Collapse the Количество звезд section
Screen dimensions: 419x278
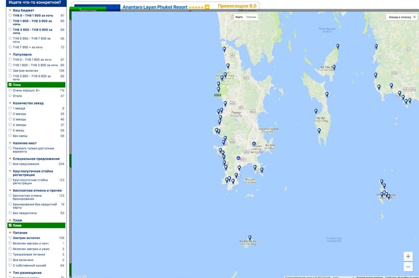coord(10,103)
